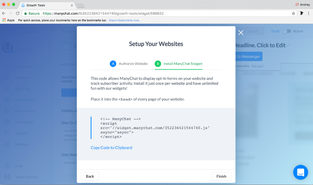Image resolution: width=313 pixels, height=185 pixels.
Task: Click the ManyChat snippet code block
Action: point(155,128)
